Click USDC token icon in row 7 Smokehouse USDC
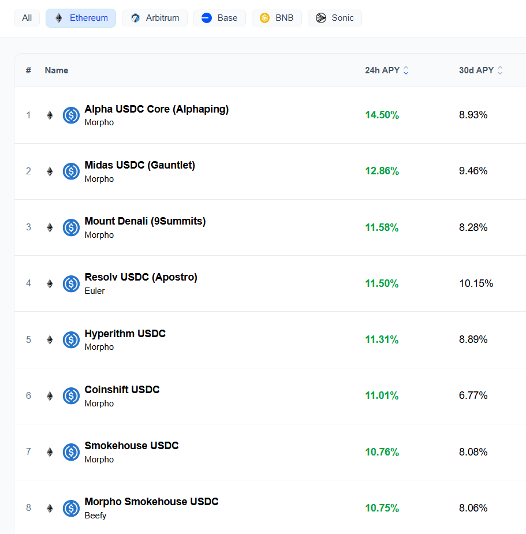The height and width of the screenshot is (534, 526). point(71,452)
